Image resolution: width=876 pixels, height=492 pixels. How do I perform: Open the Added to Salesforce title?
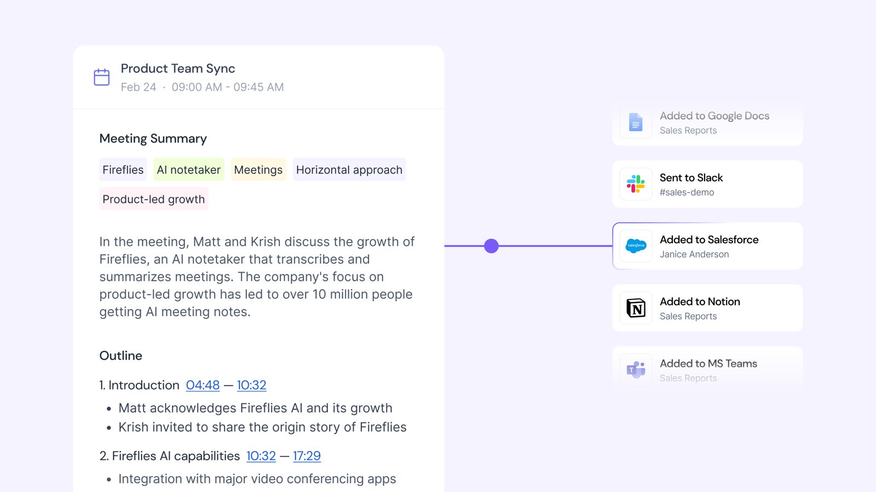(x=709, y=239)
